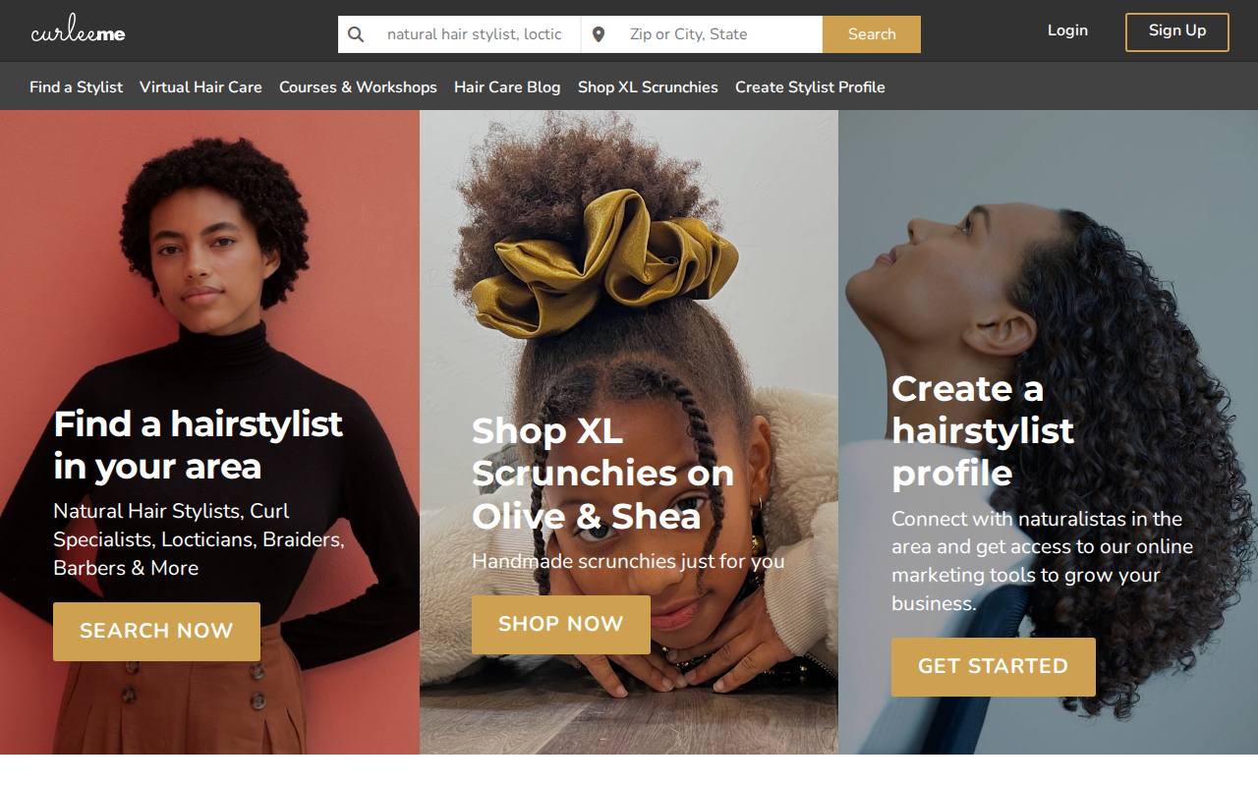Click the SEARCH NOW button
Viewport: 1258px width, 786px height.
click(x=156, y=631)
